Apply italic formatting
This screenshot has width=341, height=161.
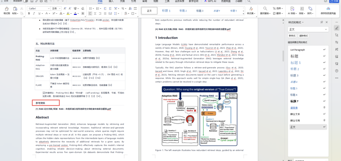coord(34,14)
